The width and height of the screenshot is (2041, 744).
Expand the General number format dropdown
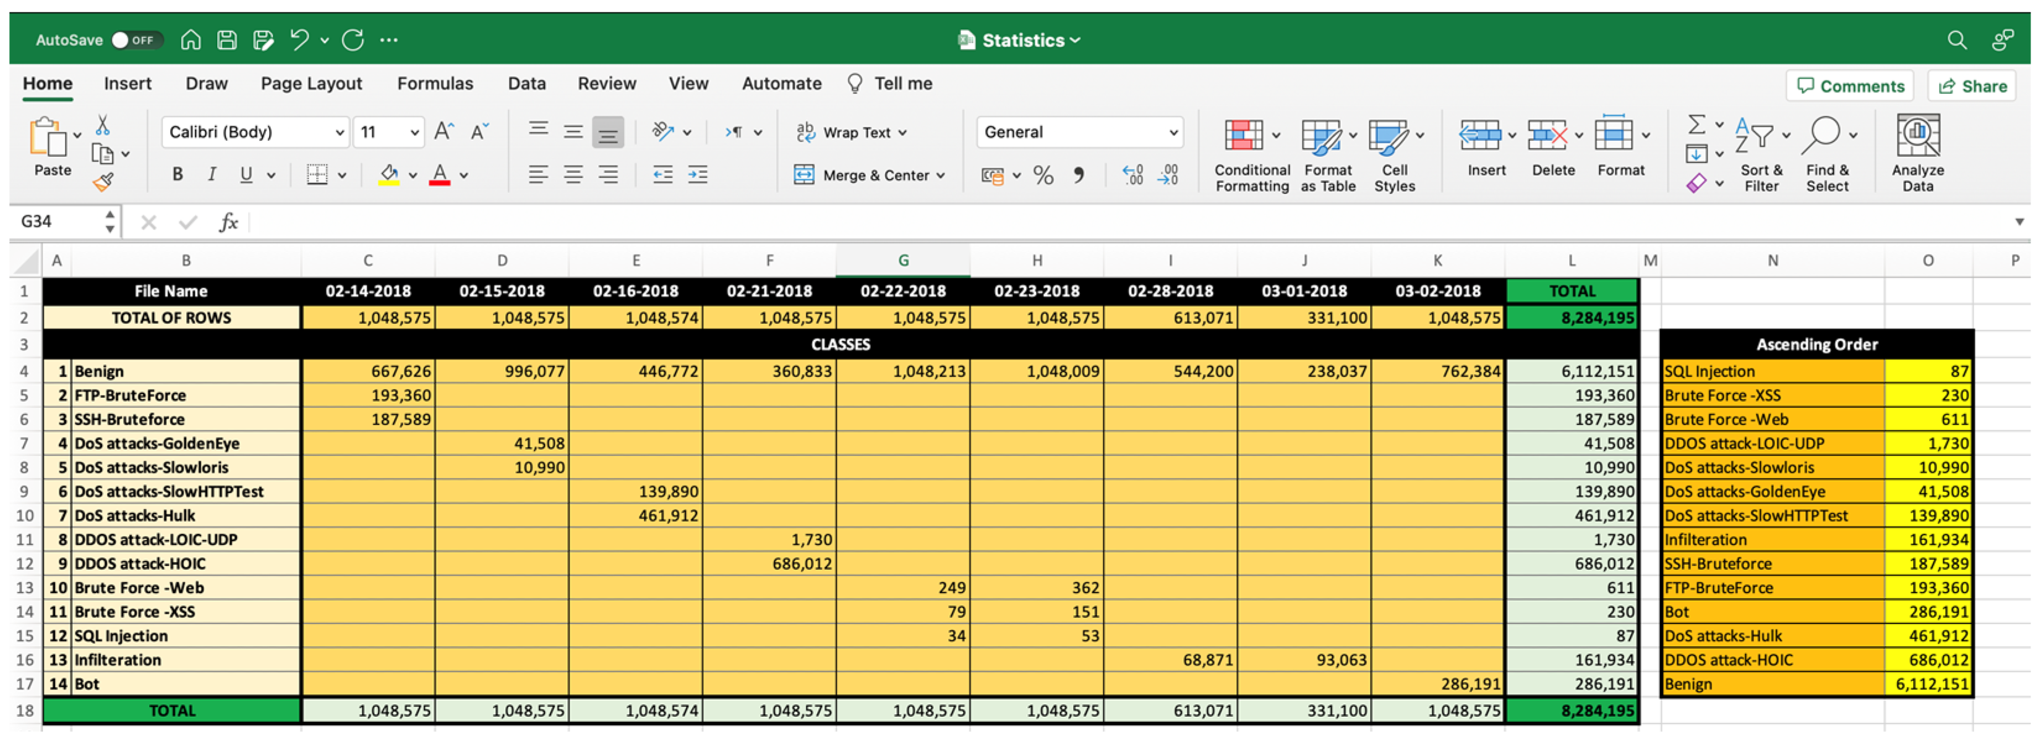1173,132
